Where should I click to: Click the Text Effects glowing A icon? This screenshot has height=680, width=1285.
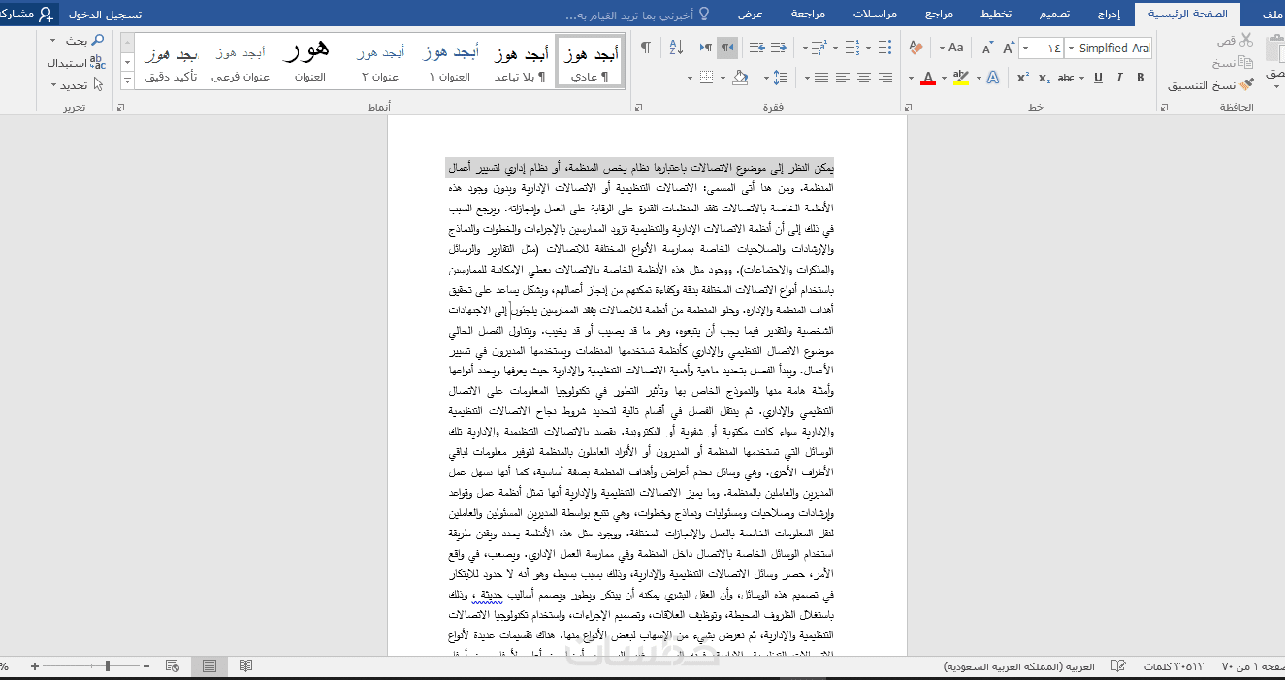(x=992, y=78)
